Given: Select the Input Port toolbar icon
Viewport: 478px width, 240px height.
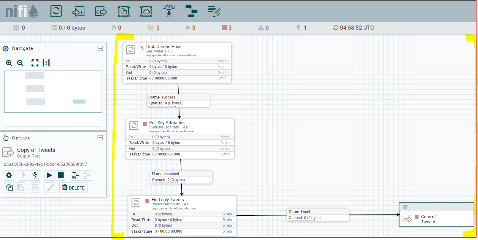Looking at the screenshot, I should click(78, 11).
